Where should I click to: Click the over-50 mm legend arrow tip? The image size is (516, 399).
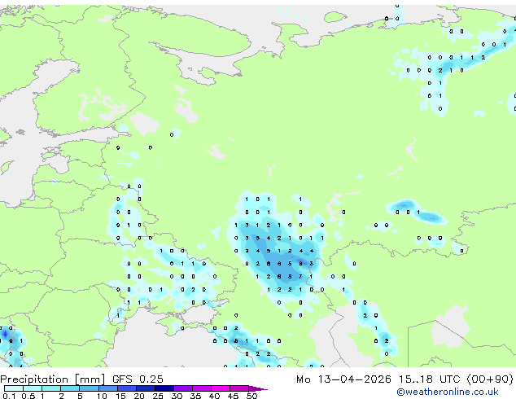pos(258,389)
